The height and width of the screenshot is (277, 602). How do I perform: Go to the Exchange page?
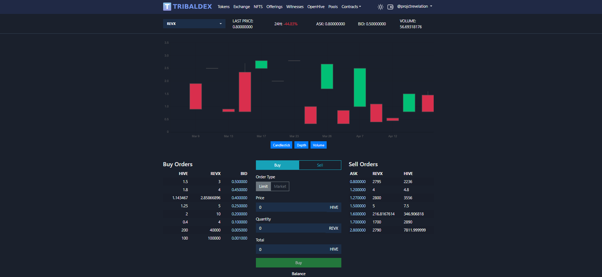tap(242, 7)
